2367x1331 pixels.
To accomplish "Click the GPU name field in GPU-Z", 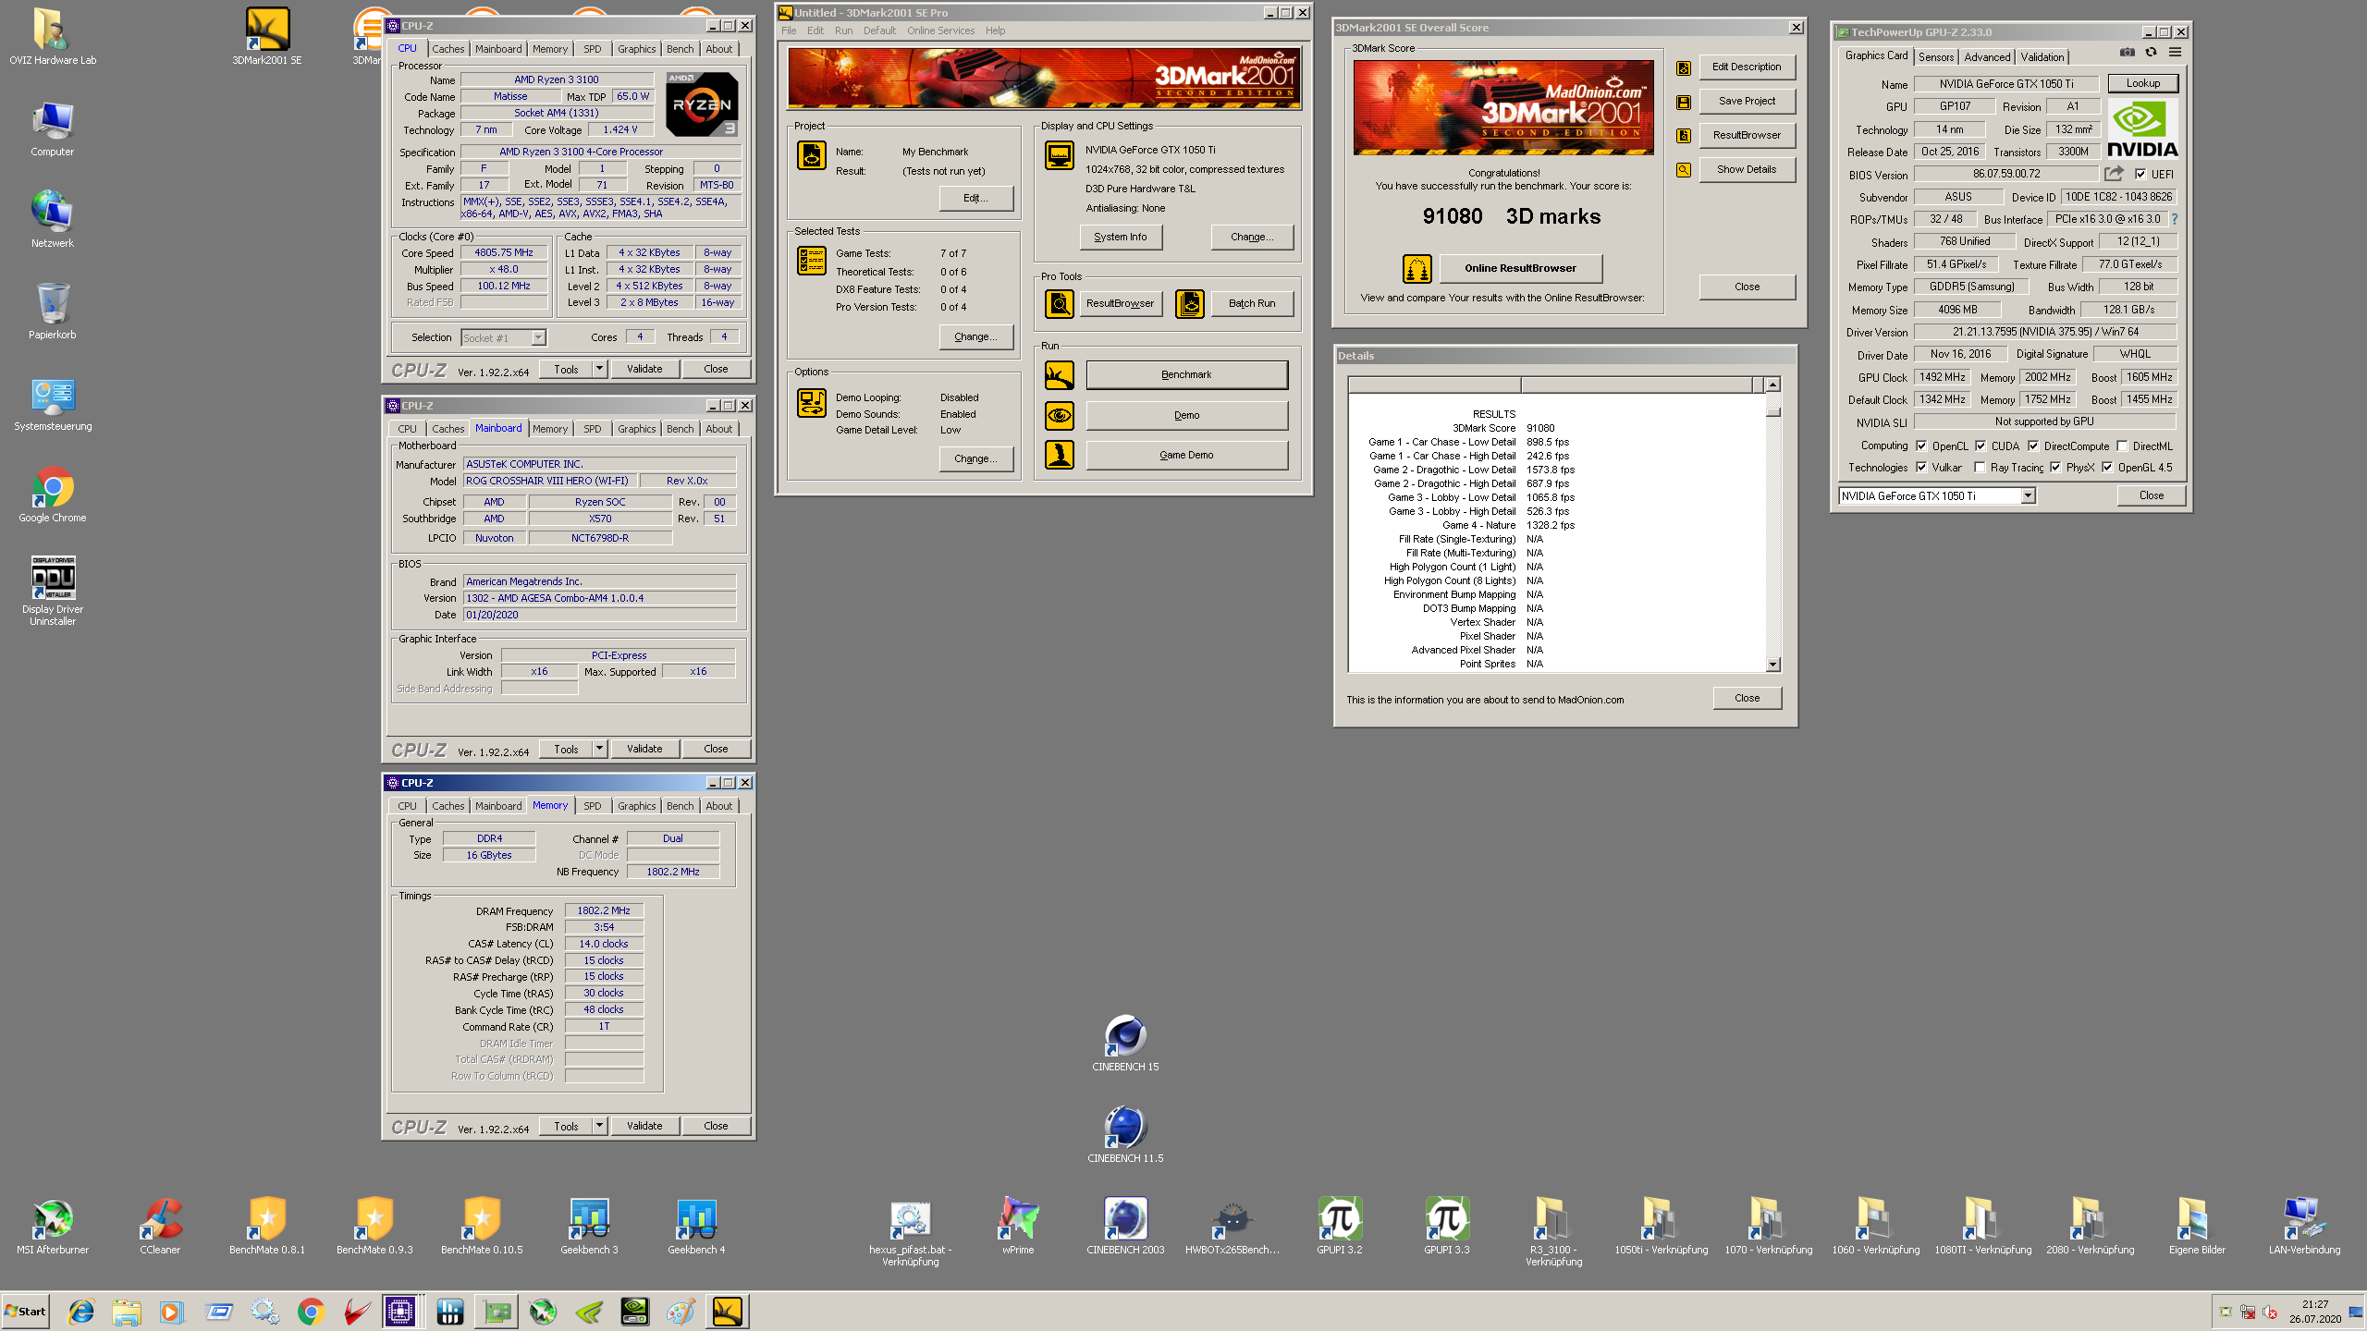I will tap(2005, 84).
